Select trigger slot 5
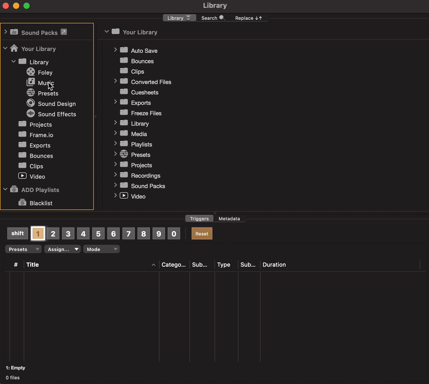This screenshot has height=384, width=429. click(98, 233)
